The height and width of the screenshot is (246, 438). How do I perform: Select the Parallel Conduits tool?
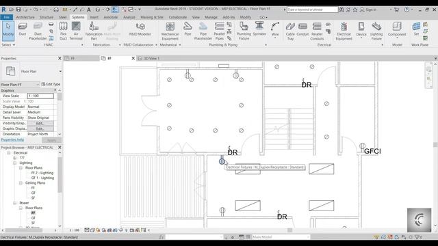pyautogui.click(x=317, y=31)
